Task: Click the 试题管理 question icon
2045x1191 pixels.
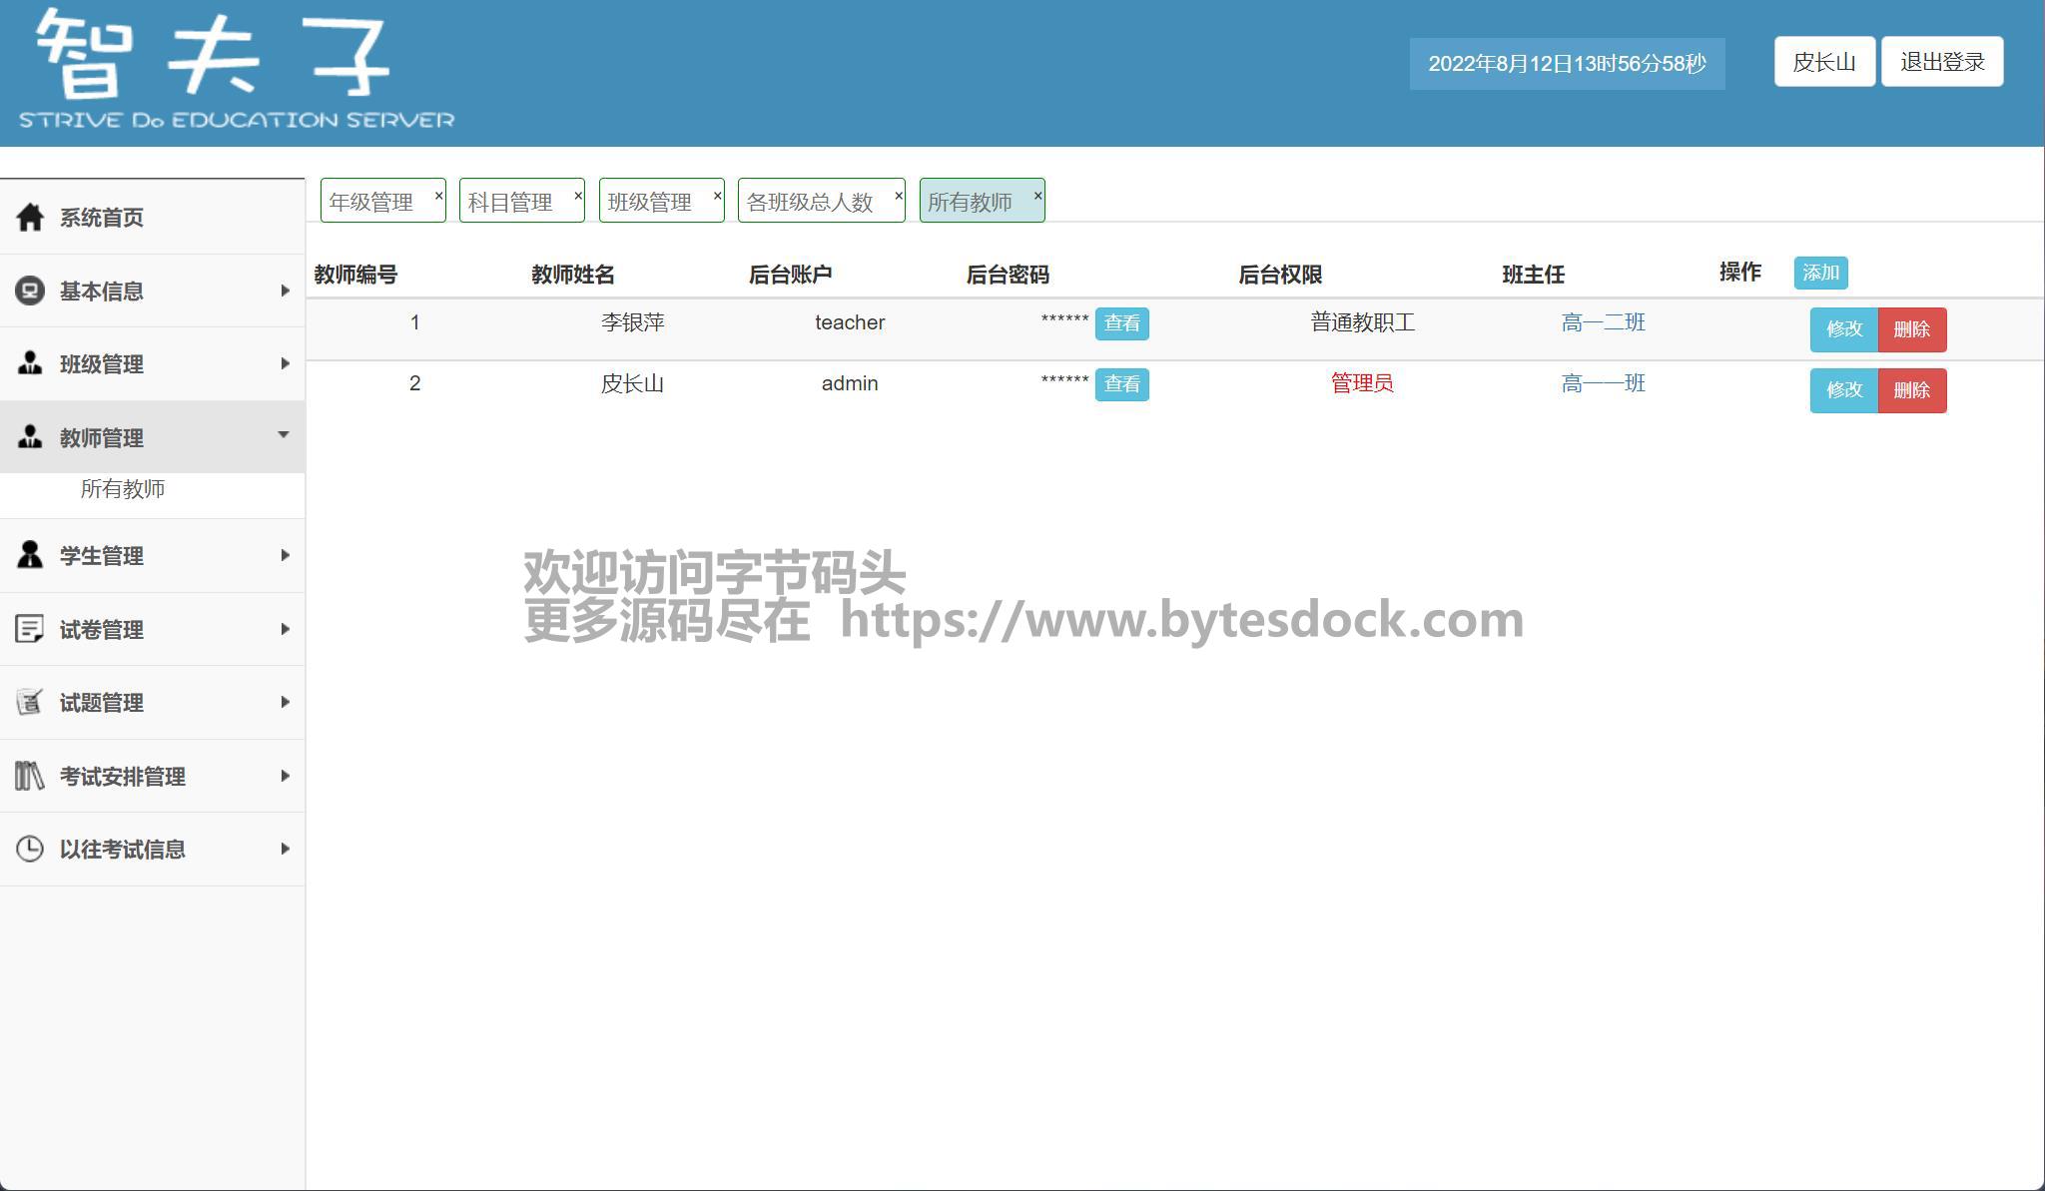Action: (30, 702)
